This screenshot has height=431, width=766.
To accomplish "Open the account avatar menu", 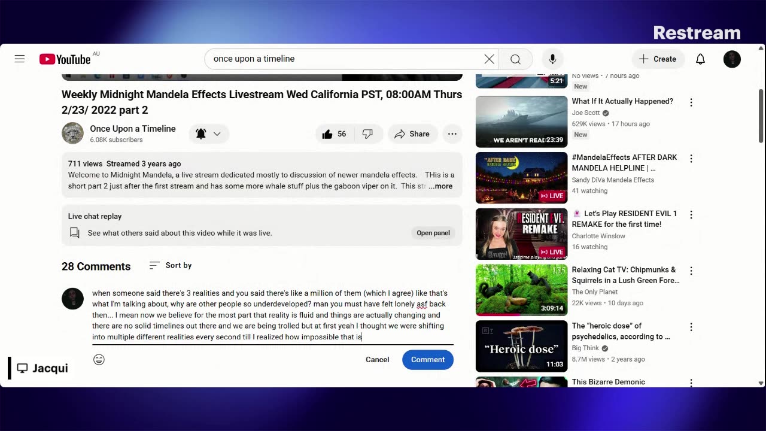I will 732,59.
